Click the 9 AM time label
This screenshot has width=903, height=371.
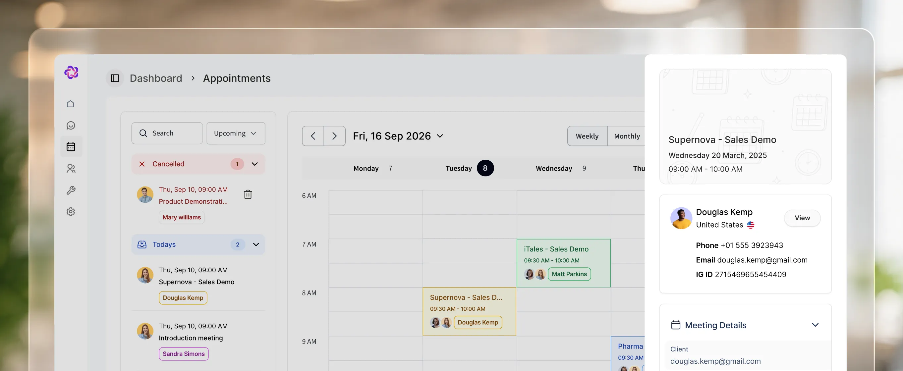[x=309, y=341]
